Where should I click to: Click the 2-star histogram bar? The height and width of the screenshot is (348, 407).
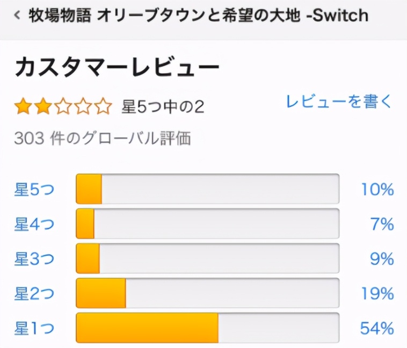point(207,293)
